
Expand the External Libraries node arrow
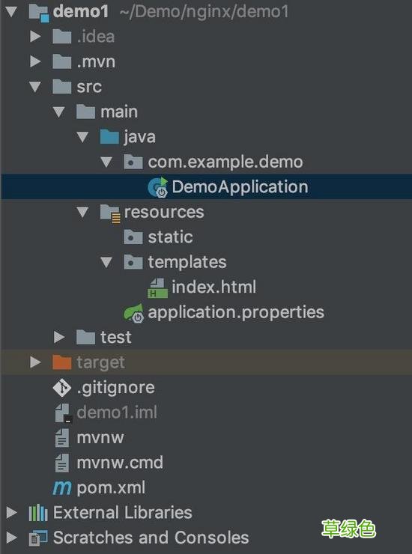click(11, 513)
